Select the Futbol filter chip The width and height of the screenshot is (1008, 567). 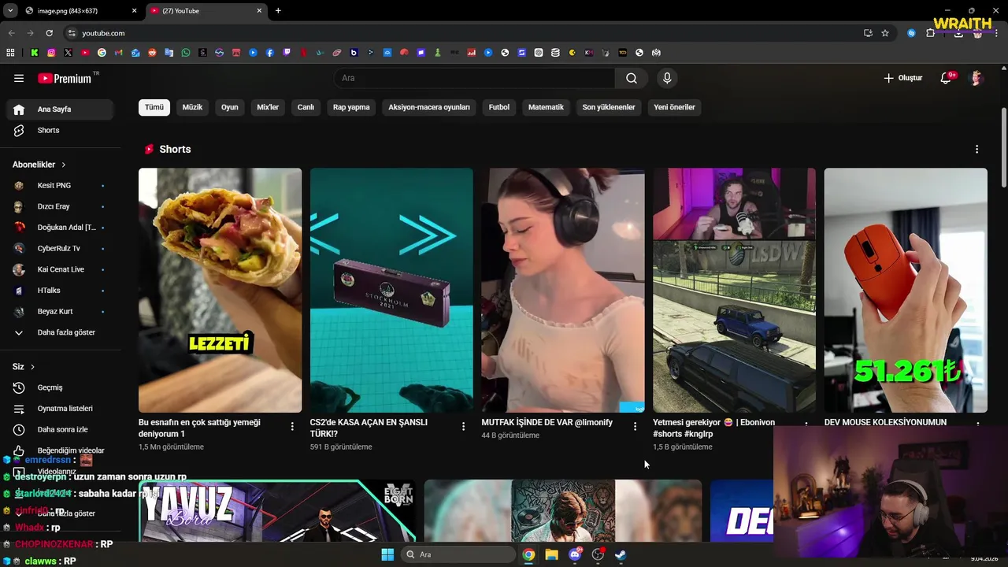(x=499, y=107)
